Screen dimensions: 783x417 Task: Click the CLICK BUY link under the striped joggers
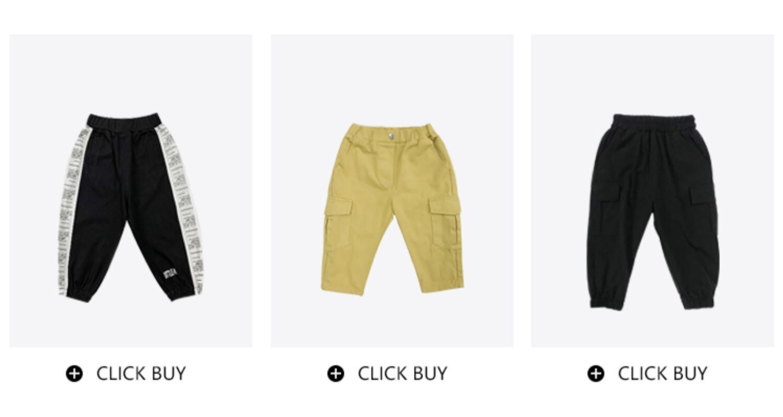(141, 374)
